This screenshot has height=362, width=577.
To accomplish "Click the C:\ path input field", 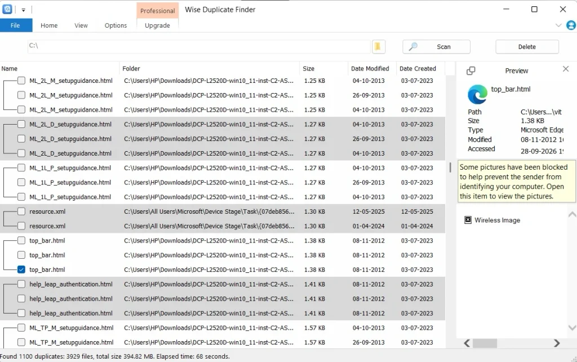I will (199, 46).
